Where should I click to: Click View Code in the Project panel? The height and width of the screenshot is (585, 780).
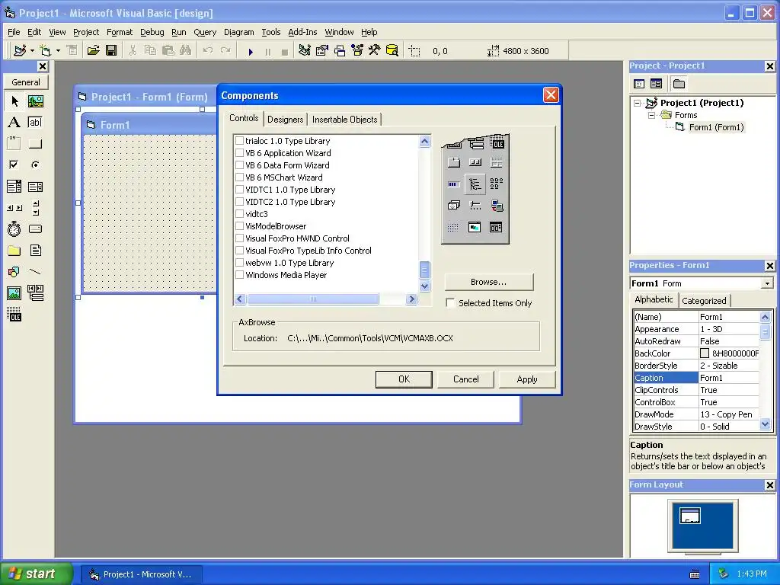639,84
